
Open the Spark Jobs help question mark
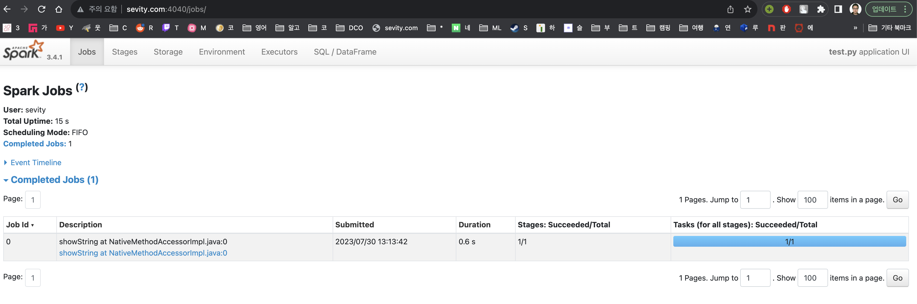(82, 87)
